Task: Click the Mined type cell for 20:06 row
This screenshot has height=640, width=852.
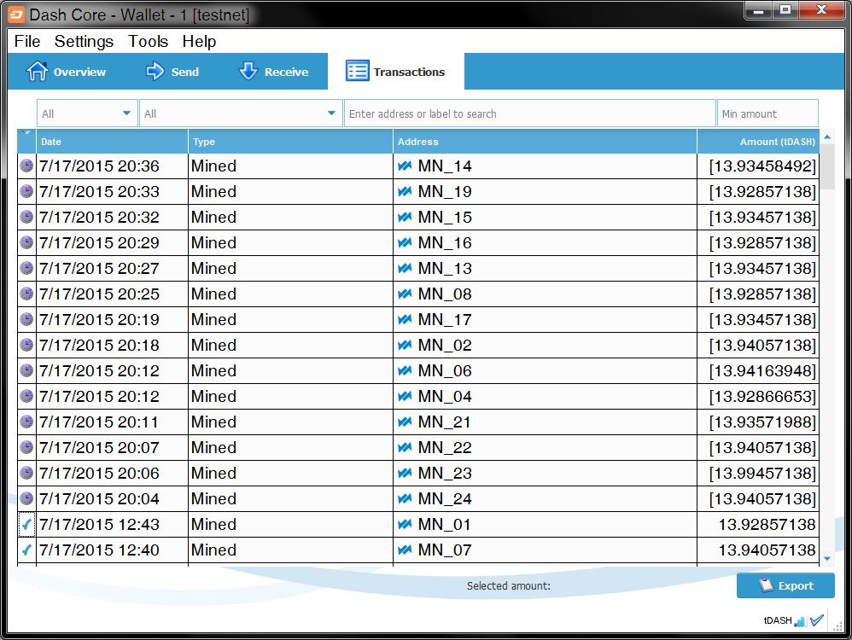Action: [x=290, y=473]
